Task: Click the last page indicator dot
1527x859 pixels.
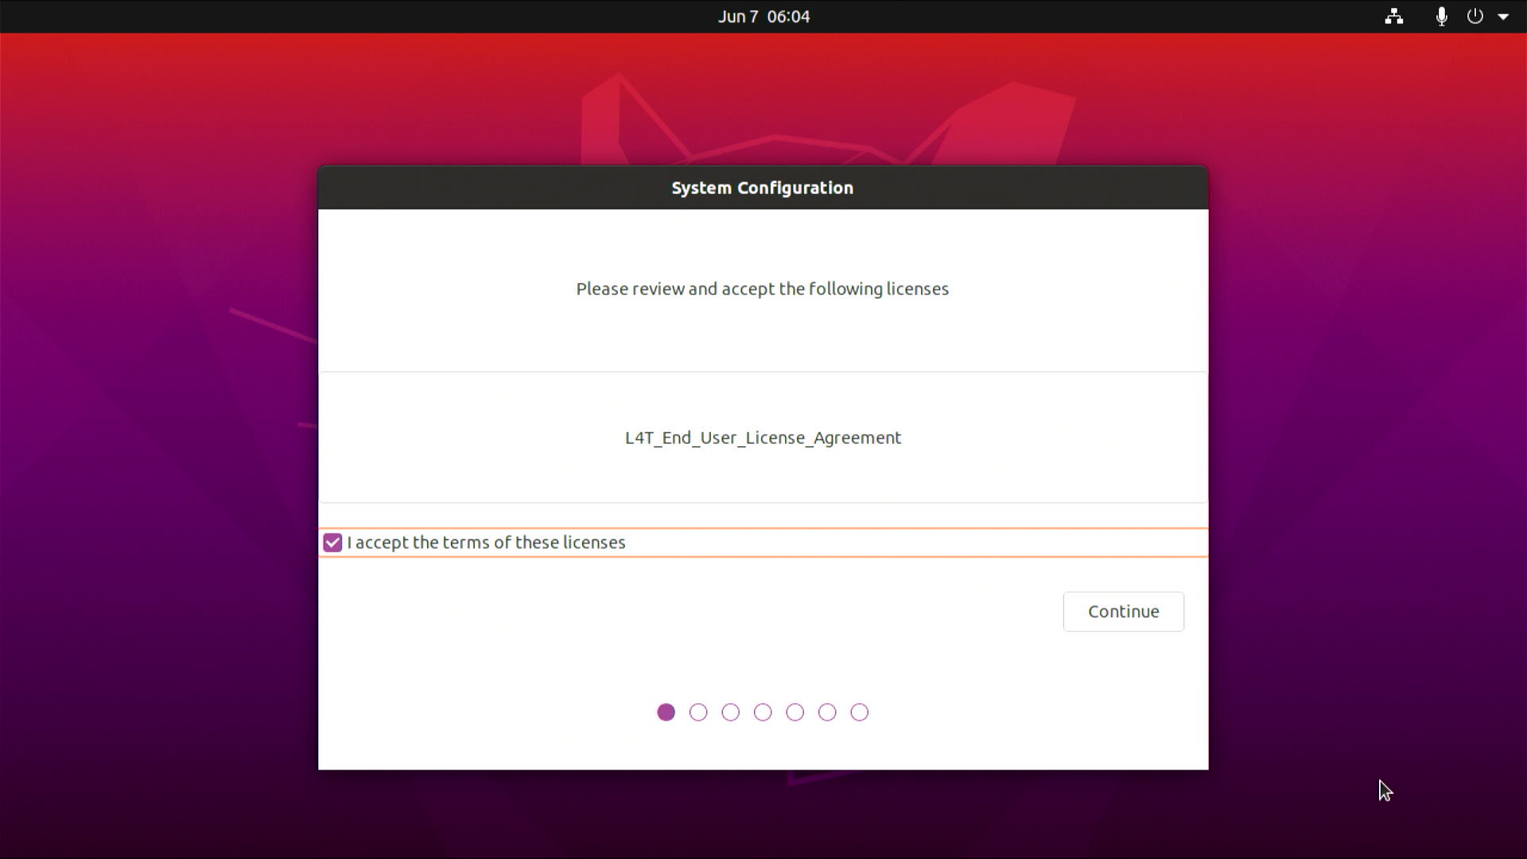Action: tap(860, 713)
